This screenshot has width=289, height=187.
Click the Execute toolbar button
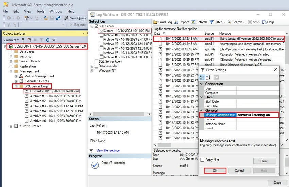(x=78, y=25)
